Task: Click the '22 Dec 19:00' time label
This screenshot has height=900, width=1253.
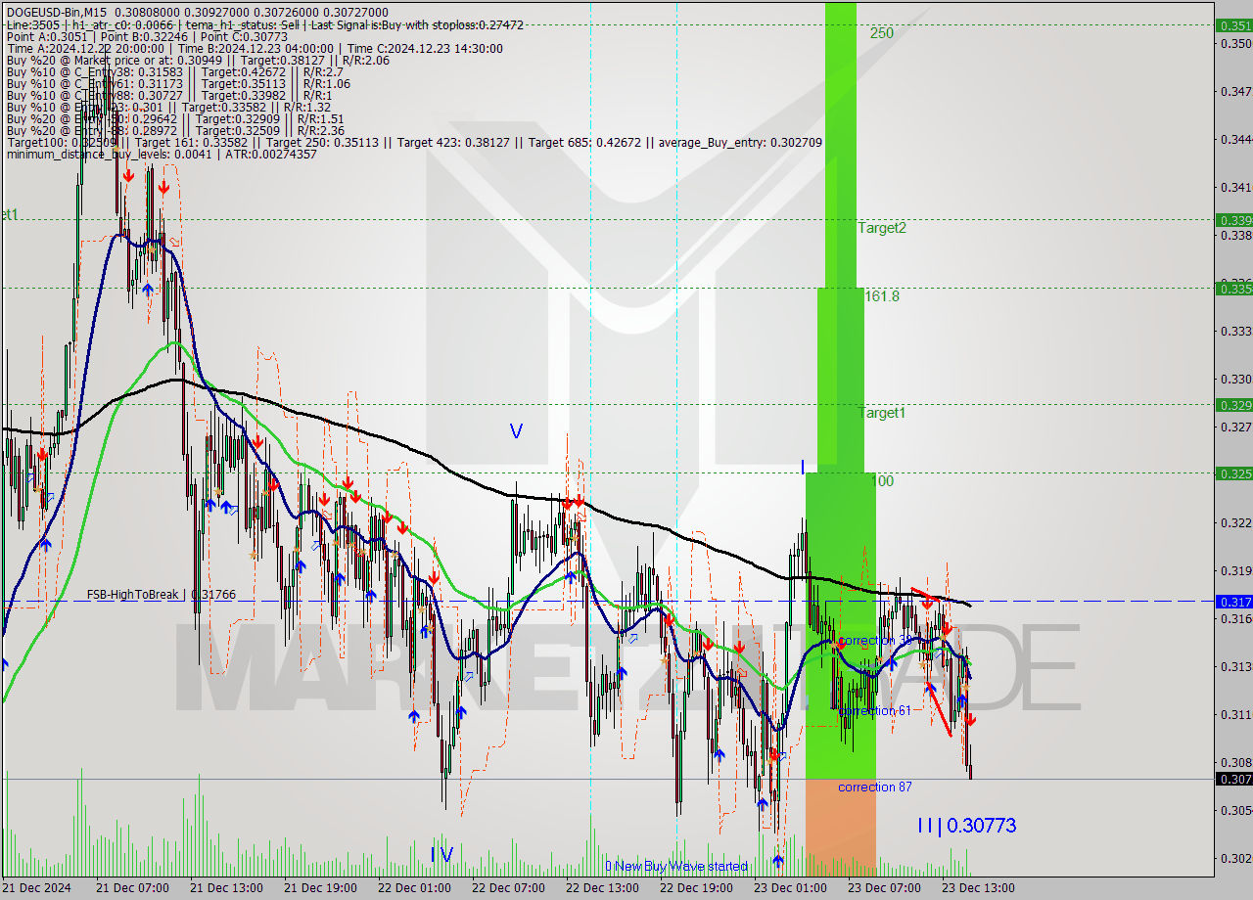Action: 696,888
